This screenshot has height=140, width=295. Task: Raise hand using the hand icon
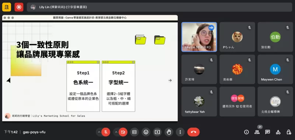[x=169, y=132]
